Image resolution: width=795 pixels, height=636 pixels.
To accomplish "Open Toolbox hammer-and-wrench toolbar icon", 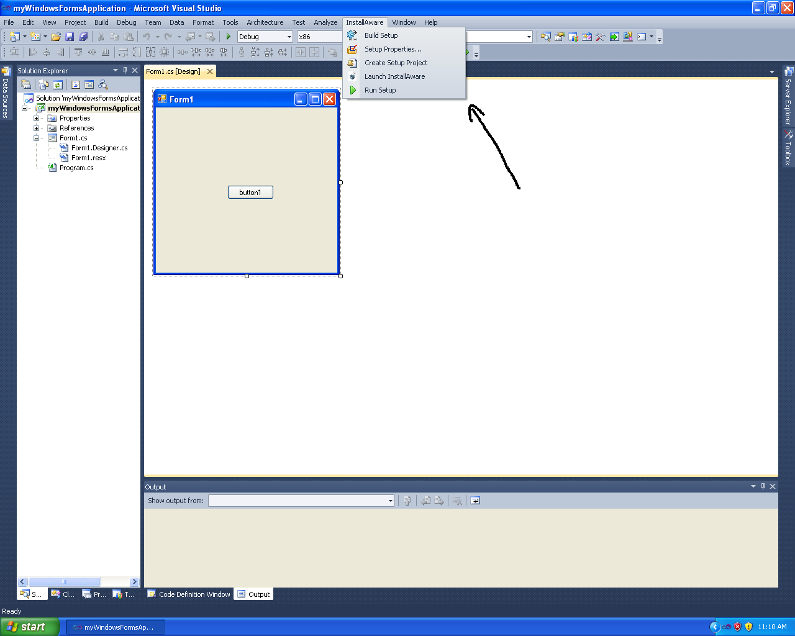I will click(601, 37).
